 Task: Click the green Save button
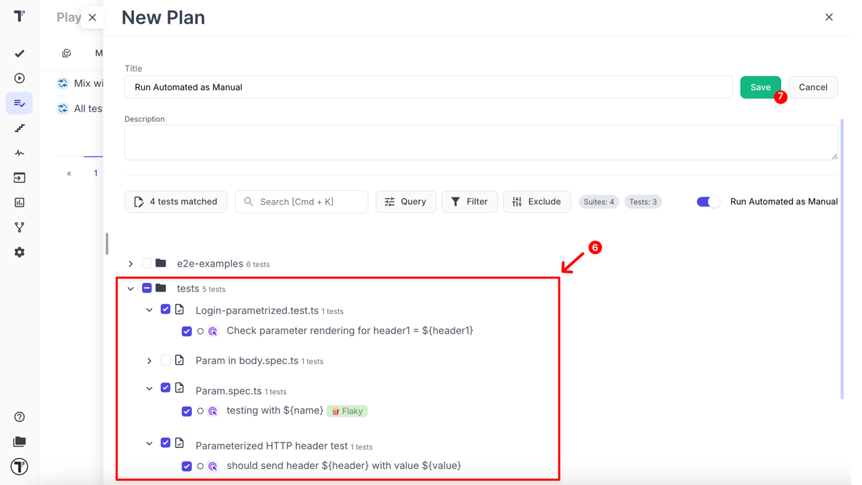(x=760, y=87)
